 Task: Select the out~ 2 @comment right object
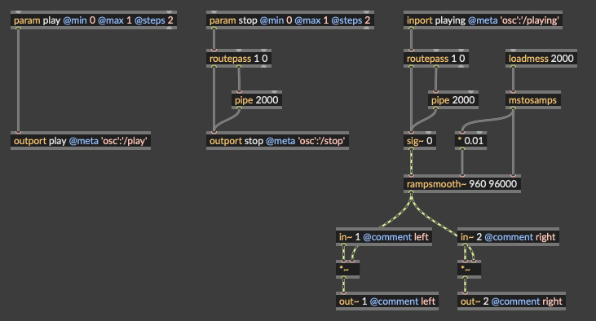[512, 301]
